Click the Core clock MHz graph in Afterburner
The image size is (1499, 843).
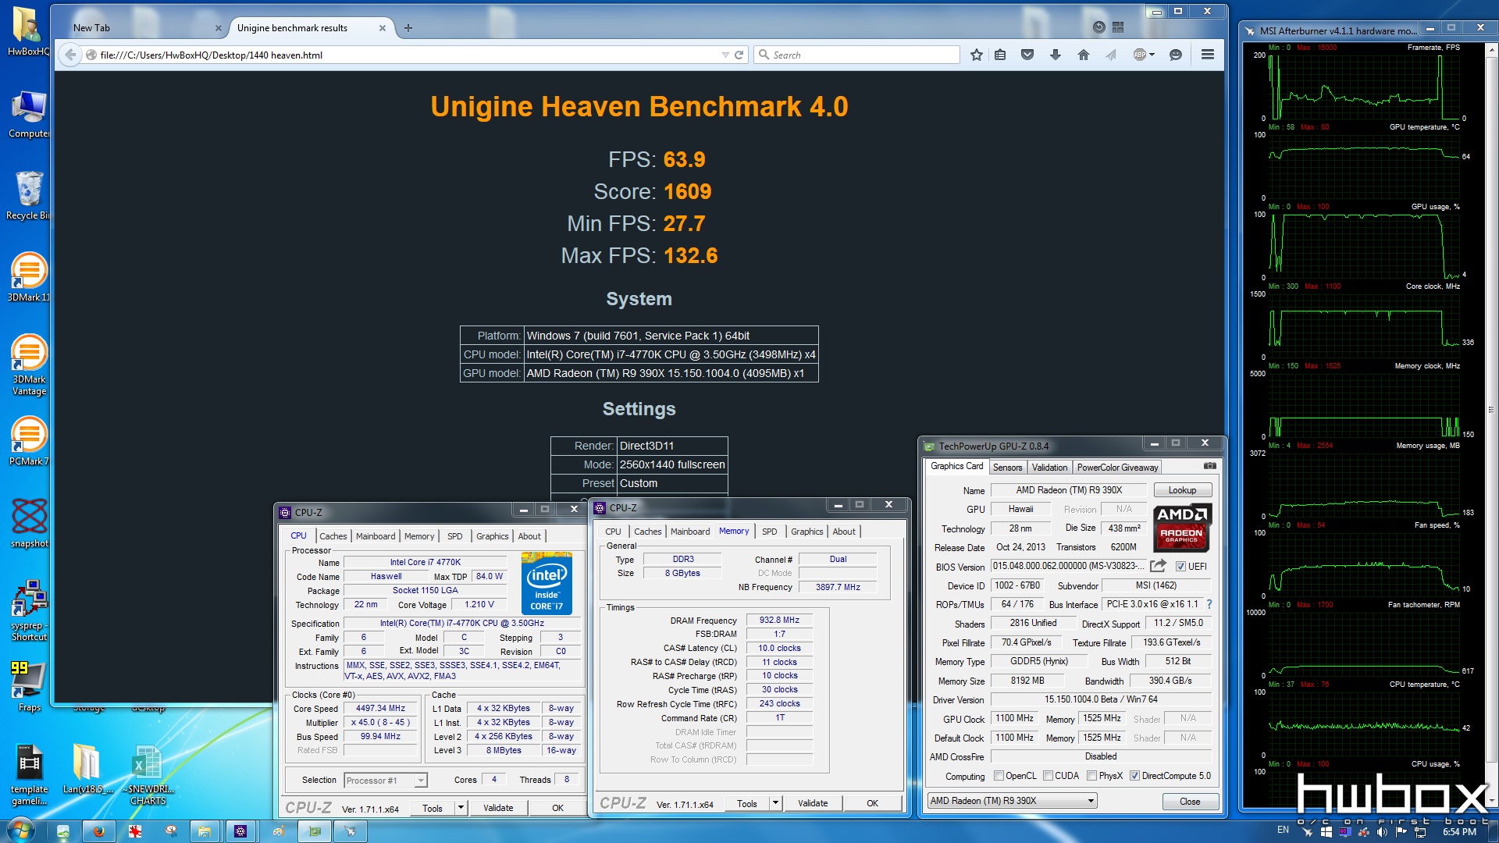(x=1359, y=319)
